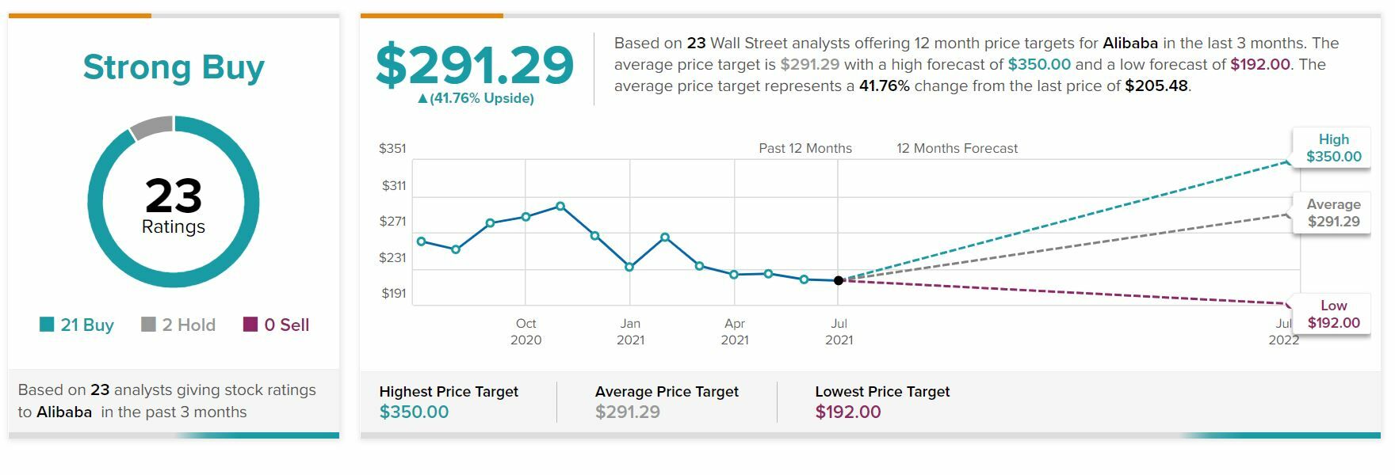
Task: Select the Past 12 Months label
Action: [805, 148]
